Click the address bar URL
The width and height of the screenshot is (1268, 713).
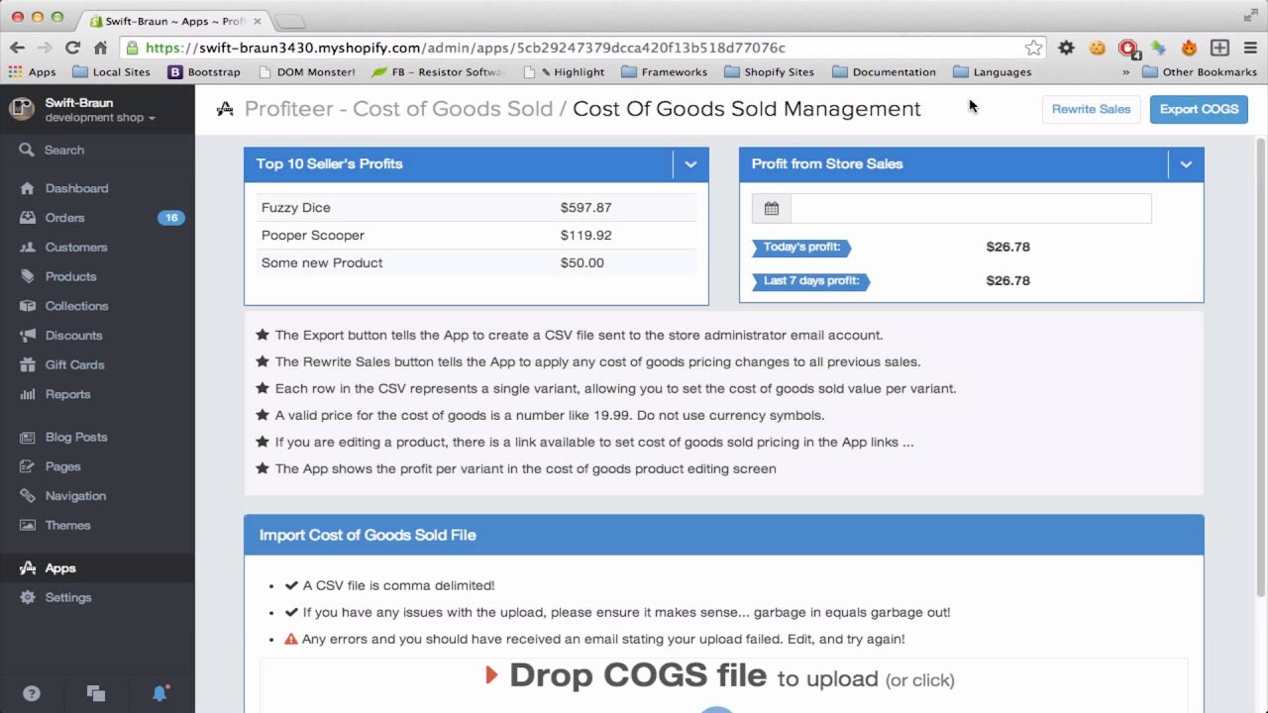point(466,48)
